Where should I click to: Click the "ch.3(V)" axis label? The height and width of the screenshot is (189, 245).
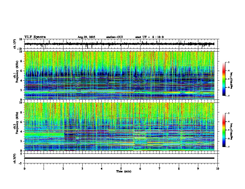click(15, 159)
